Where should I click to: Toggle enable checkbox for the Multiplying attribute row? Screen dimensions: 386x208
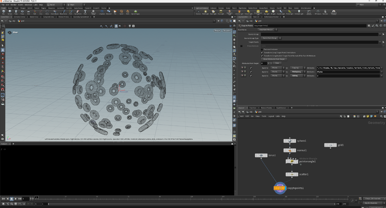pos(251,71)
